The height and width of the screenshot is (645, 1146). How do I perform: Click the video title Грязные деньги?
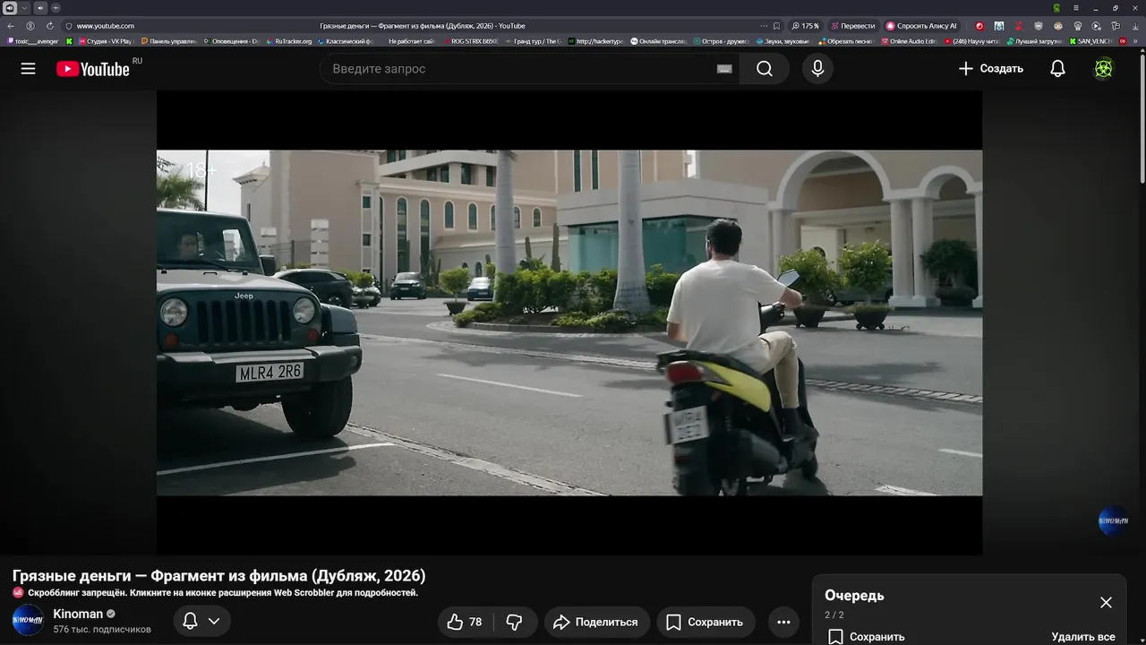(219, 575)
